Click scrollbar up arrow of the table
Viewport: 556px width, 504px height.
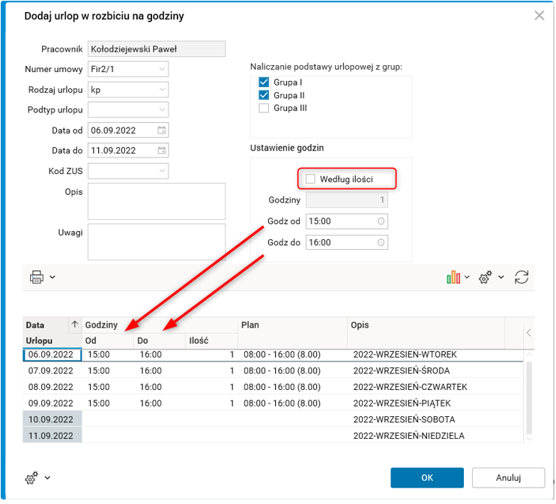coord(529,354)
